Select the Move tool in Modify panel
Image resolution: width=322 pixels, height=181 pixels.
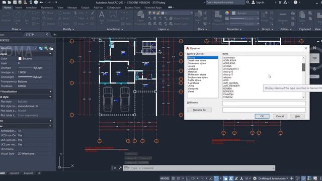tap(48, 13)
